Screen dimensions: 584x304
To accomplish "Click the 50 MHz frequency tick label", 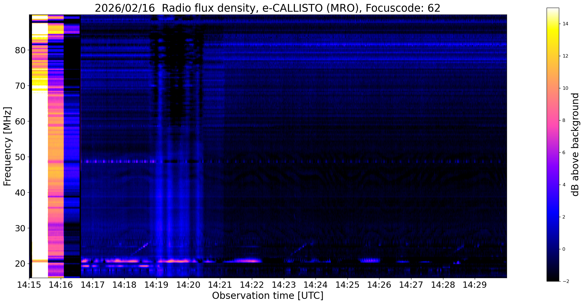I will 20,157.
